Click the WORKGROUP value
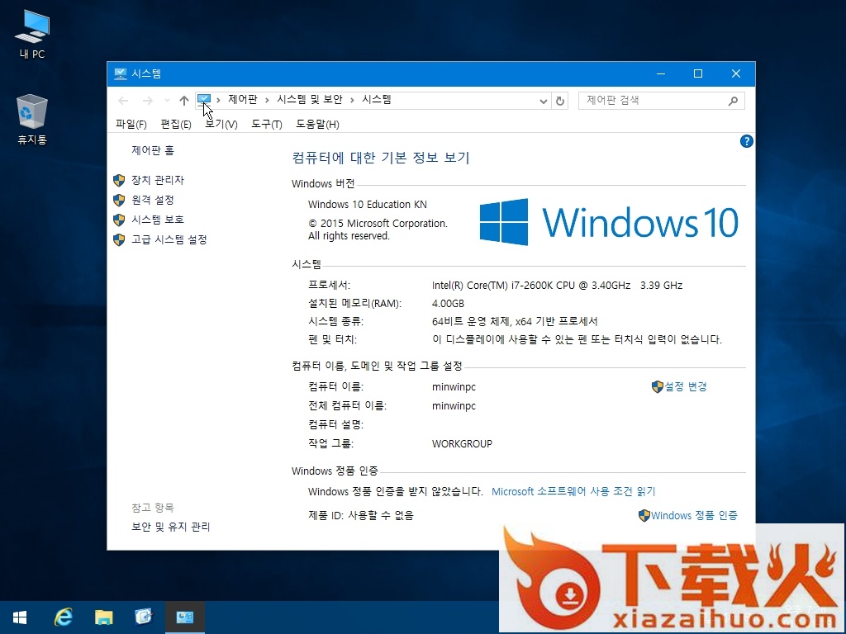This screenshot has width=846, height=634. coord(462,443)
